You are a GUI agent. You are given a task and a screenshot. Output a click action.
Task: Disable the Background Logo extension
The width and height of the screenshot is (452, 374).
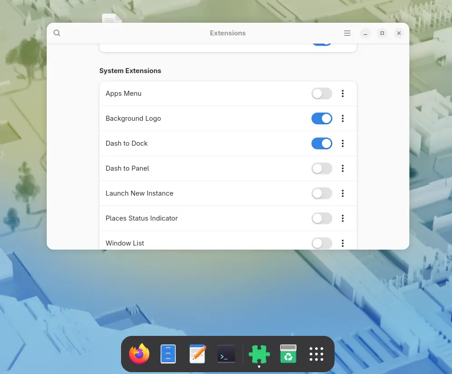tap(322, 118)
